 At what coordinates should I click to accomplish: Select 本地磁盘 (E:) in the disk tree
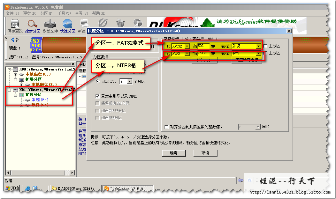point(44,85)
